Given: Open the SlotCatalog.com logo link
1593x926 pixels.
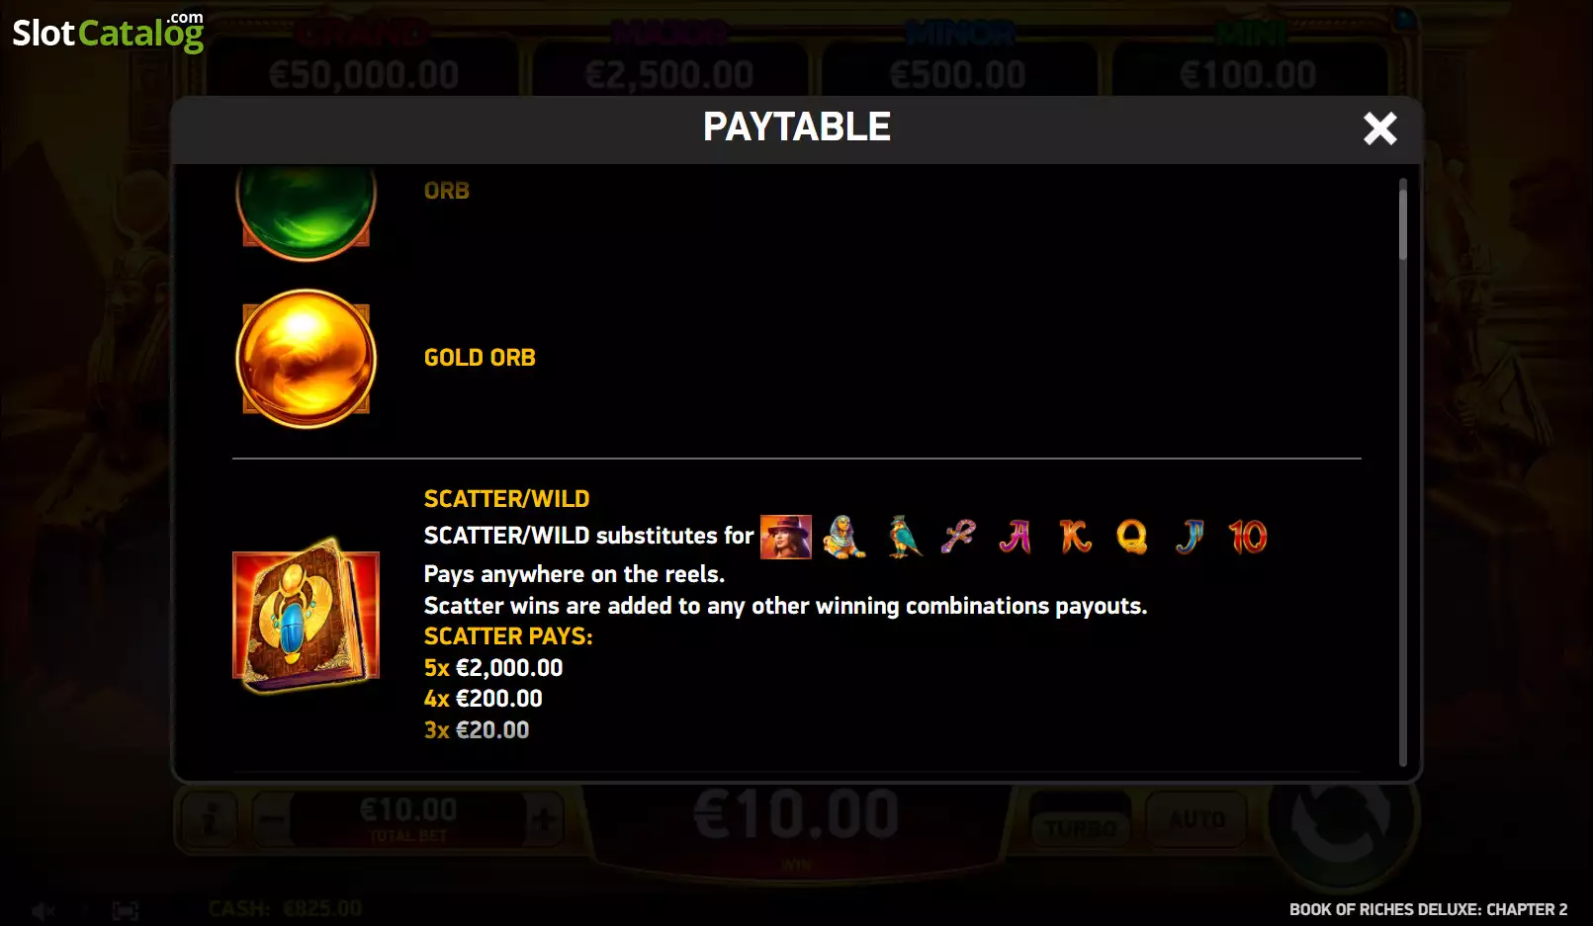Looking at the screenshot, I should coord(108,32).
